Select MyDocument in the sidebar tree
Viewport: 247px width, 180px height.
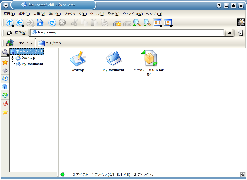pos(30,64)
